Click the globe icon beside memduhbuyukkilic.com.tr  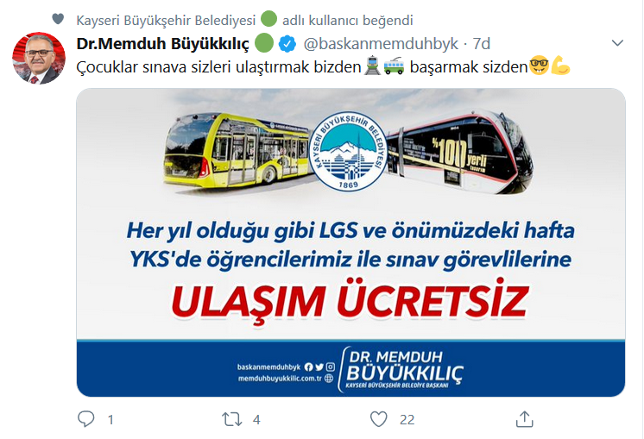(329, 379)
